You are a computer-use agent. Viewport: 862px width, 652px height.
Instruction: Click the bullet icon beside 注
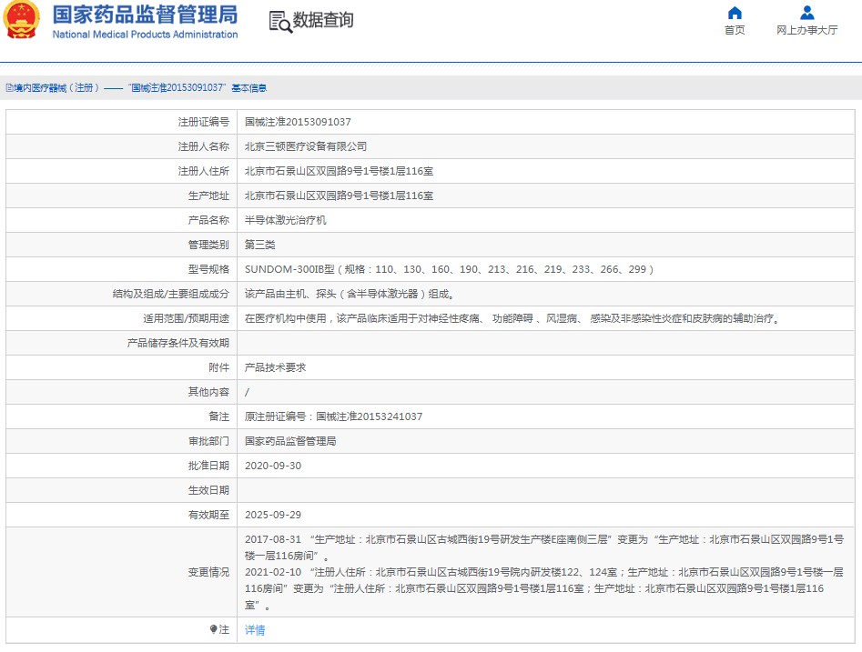click(x=213, y=629)
